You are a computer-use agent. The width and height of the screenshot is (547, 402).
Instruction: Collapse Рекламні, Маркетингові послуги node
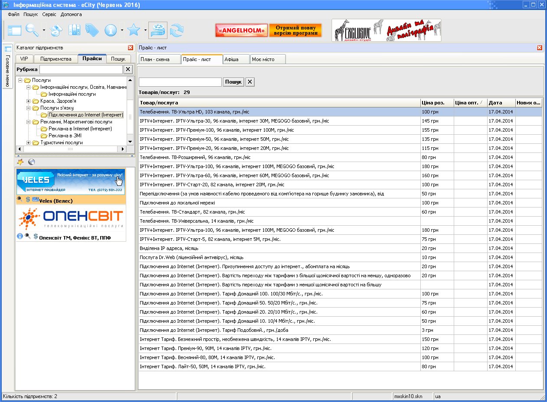29,122
